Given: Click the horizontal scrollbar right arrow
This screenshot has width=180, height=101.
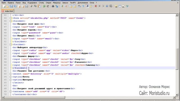Looking at the screenshot, I should [x=174, y=97].
